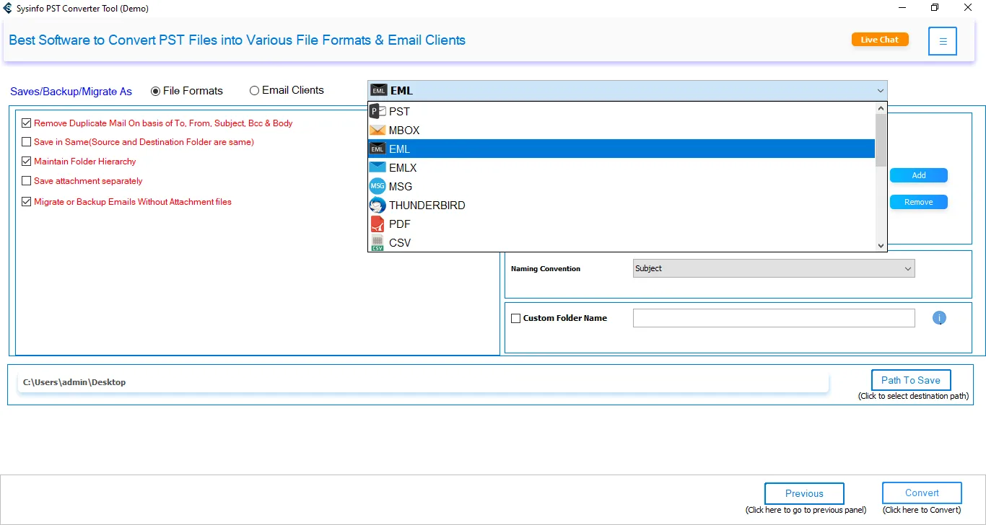Open the hamburger menu button
986x525 pixels.
click(x=943, y=41)
